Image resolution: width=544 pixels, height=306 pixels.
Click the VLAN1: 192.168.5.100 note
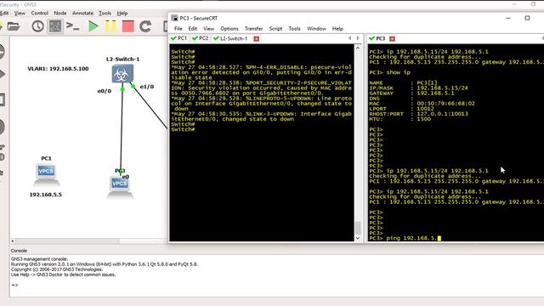tap(58, 69)
